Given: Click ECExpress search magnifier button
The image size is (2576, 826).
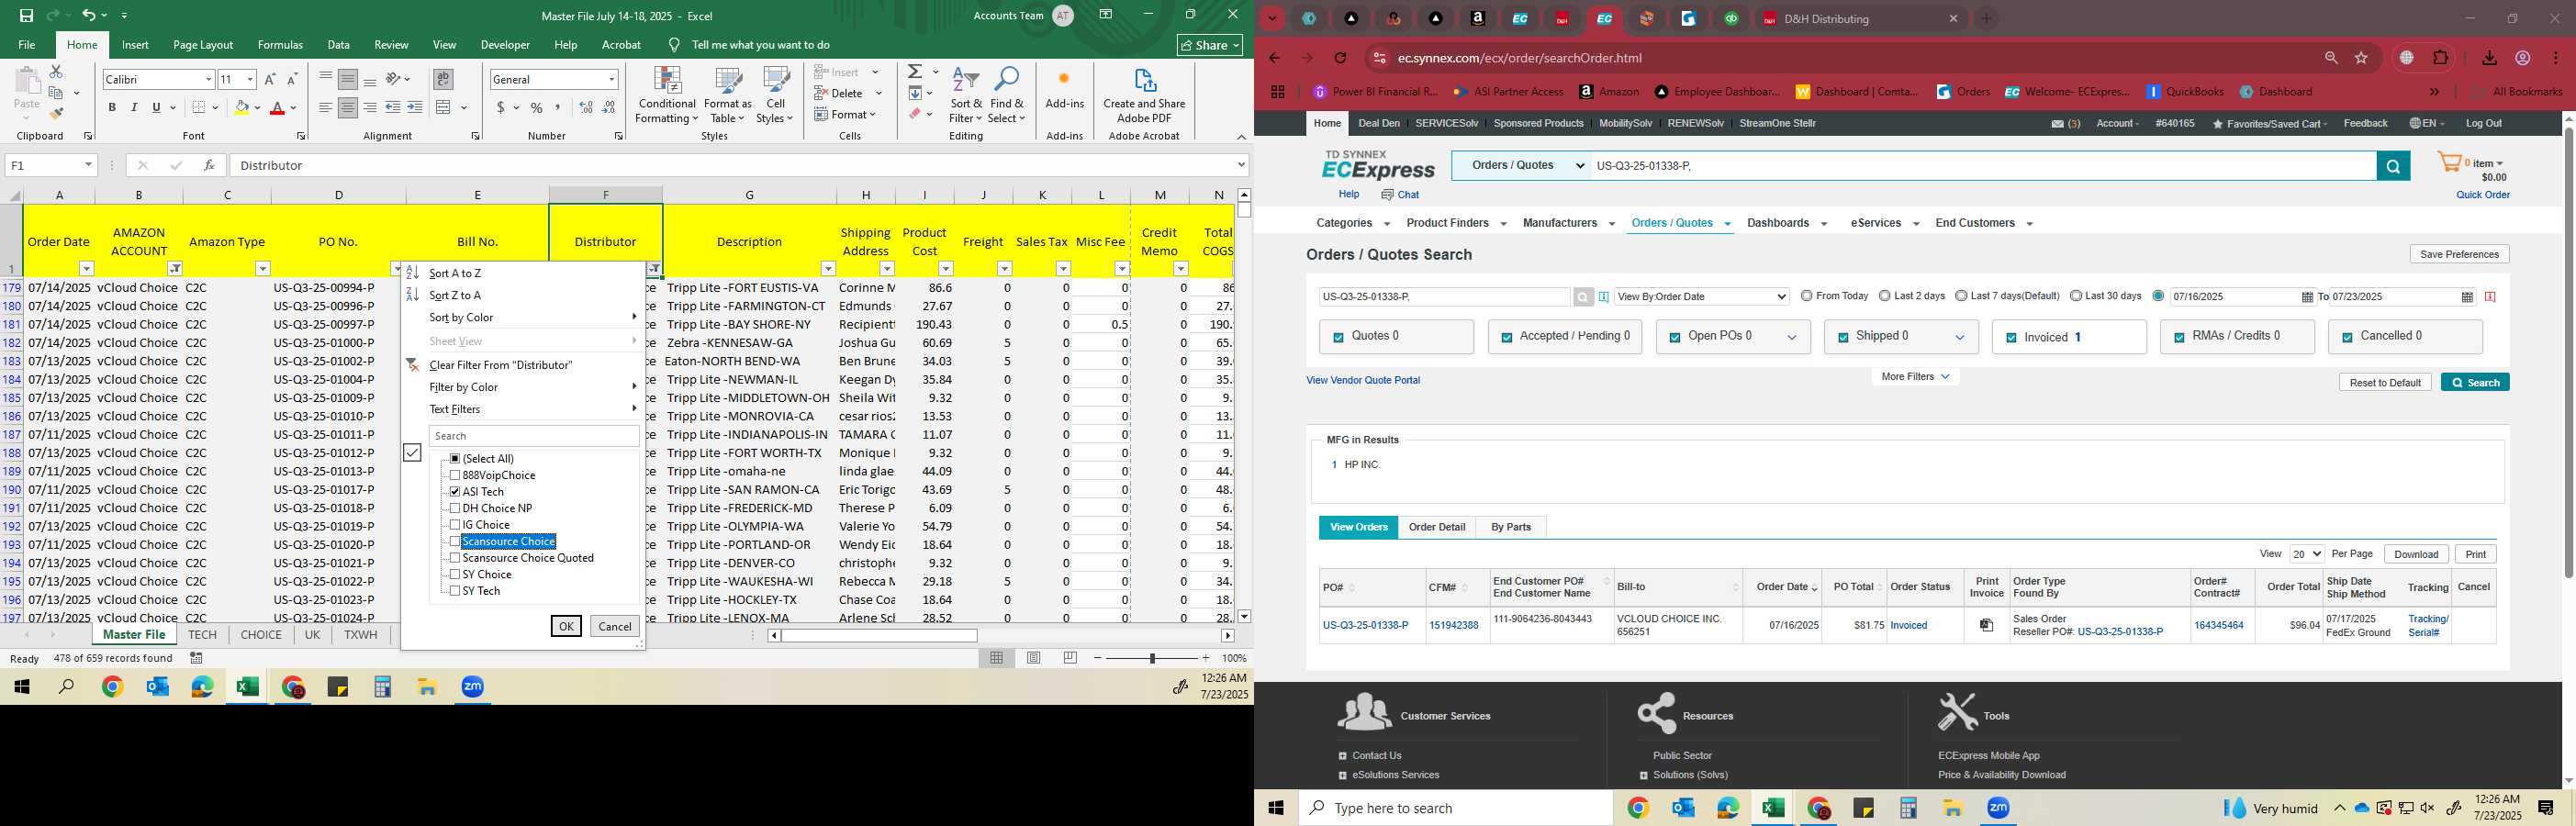Looking at the screenshot, I should click(x=2393, y=167).
